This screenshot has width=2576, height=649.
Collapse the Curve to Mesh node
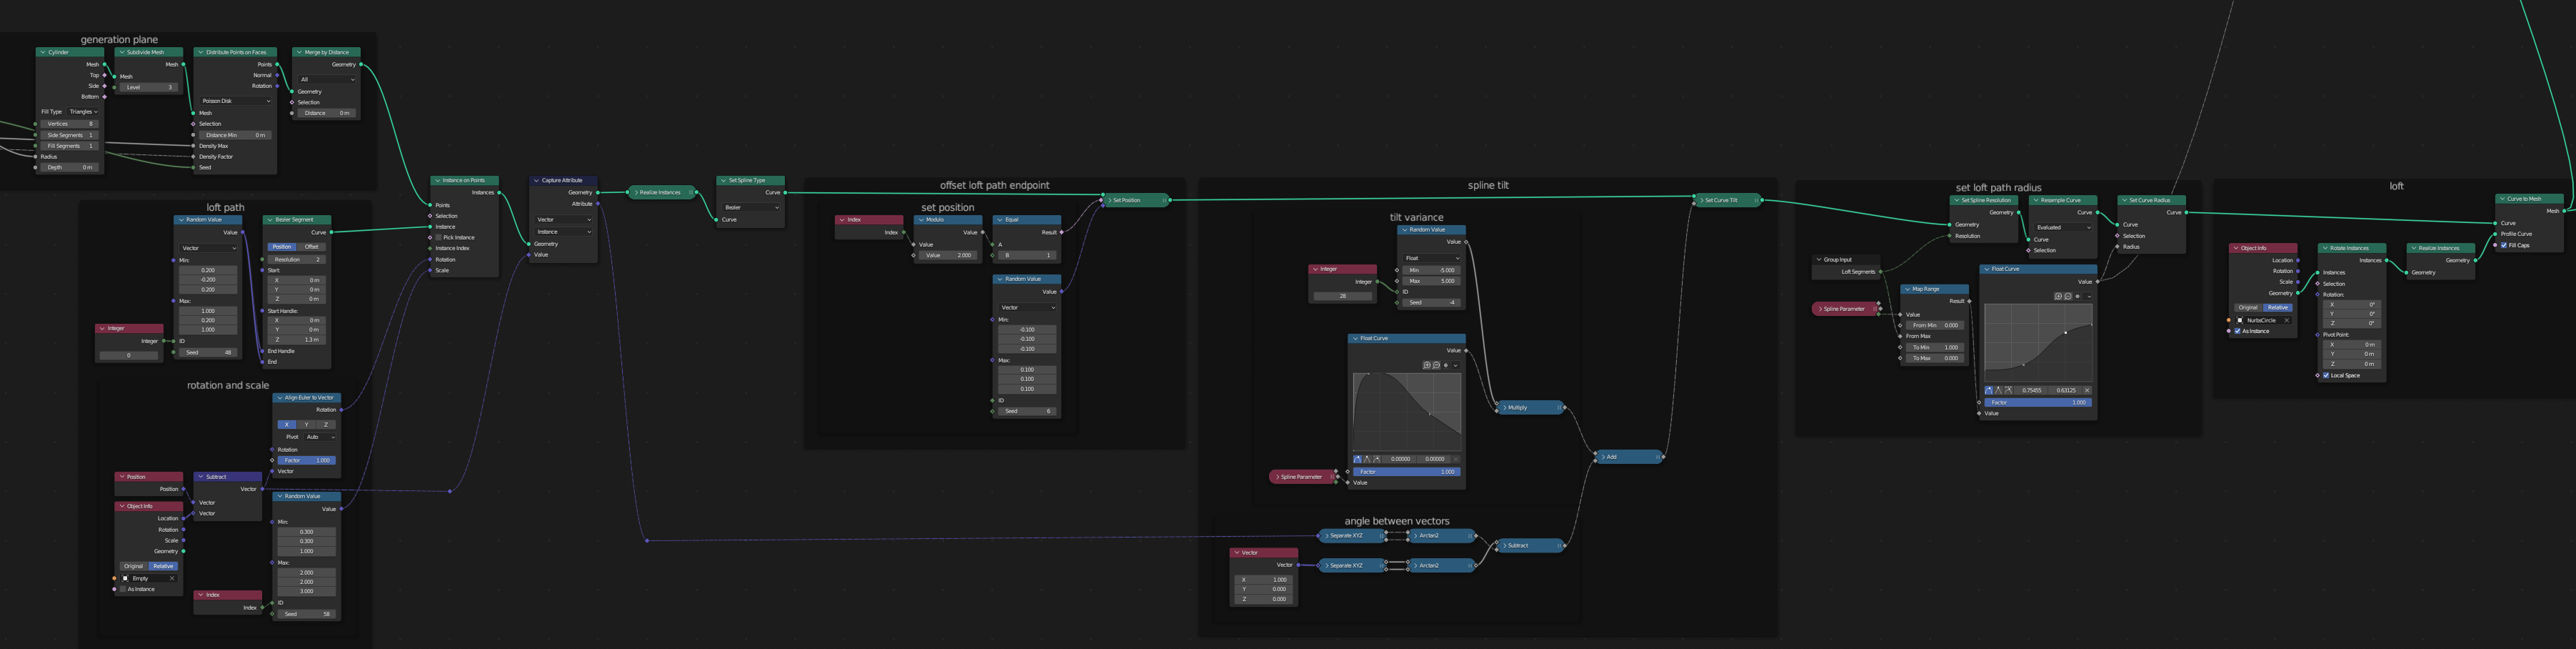[2502, 198]
